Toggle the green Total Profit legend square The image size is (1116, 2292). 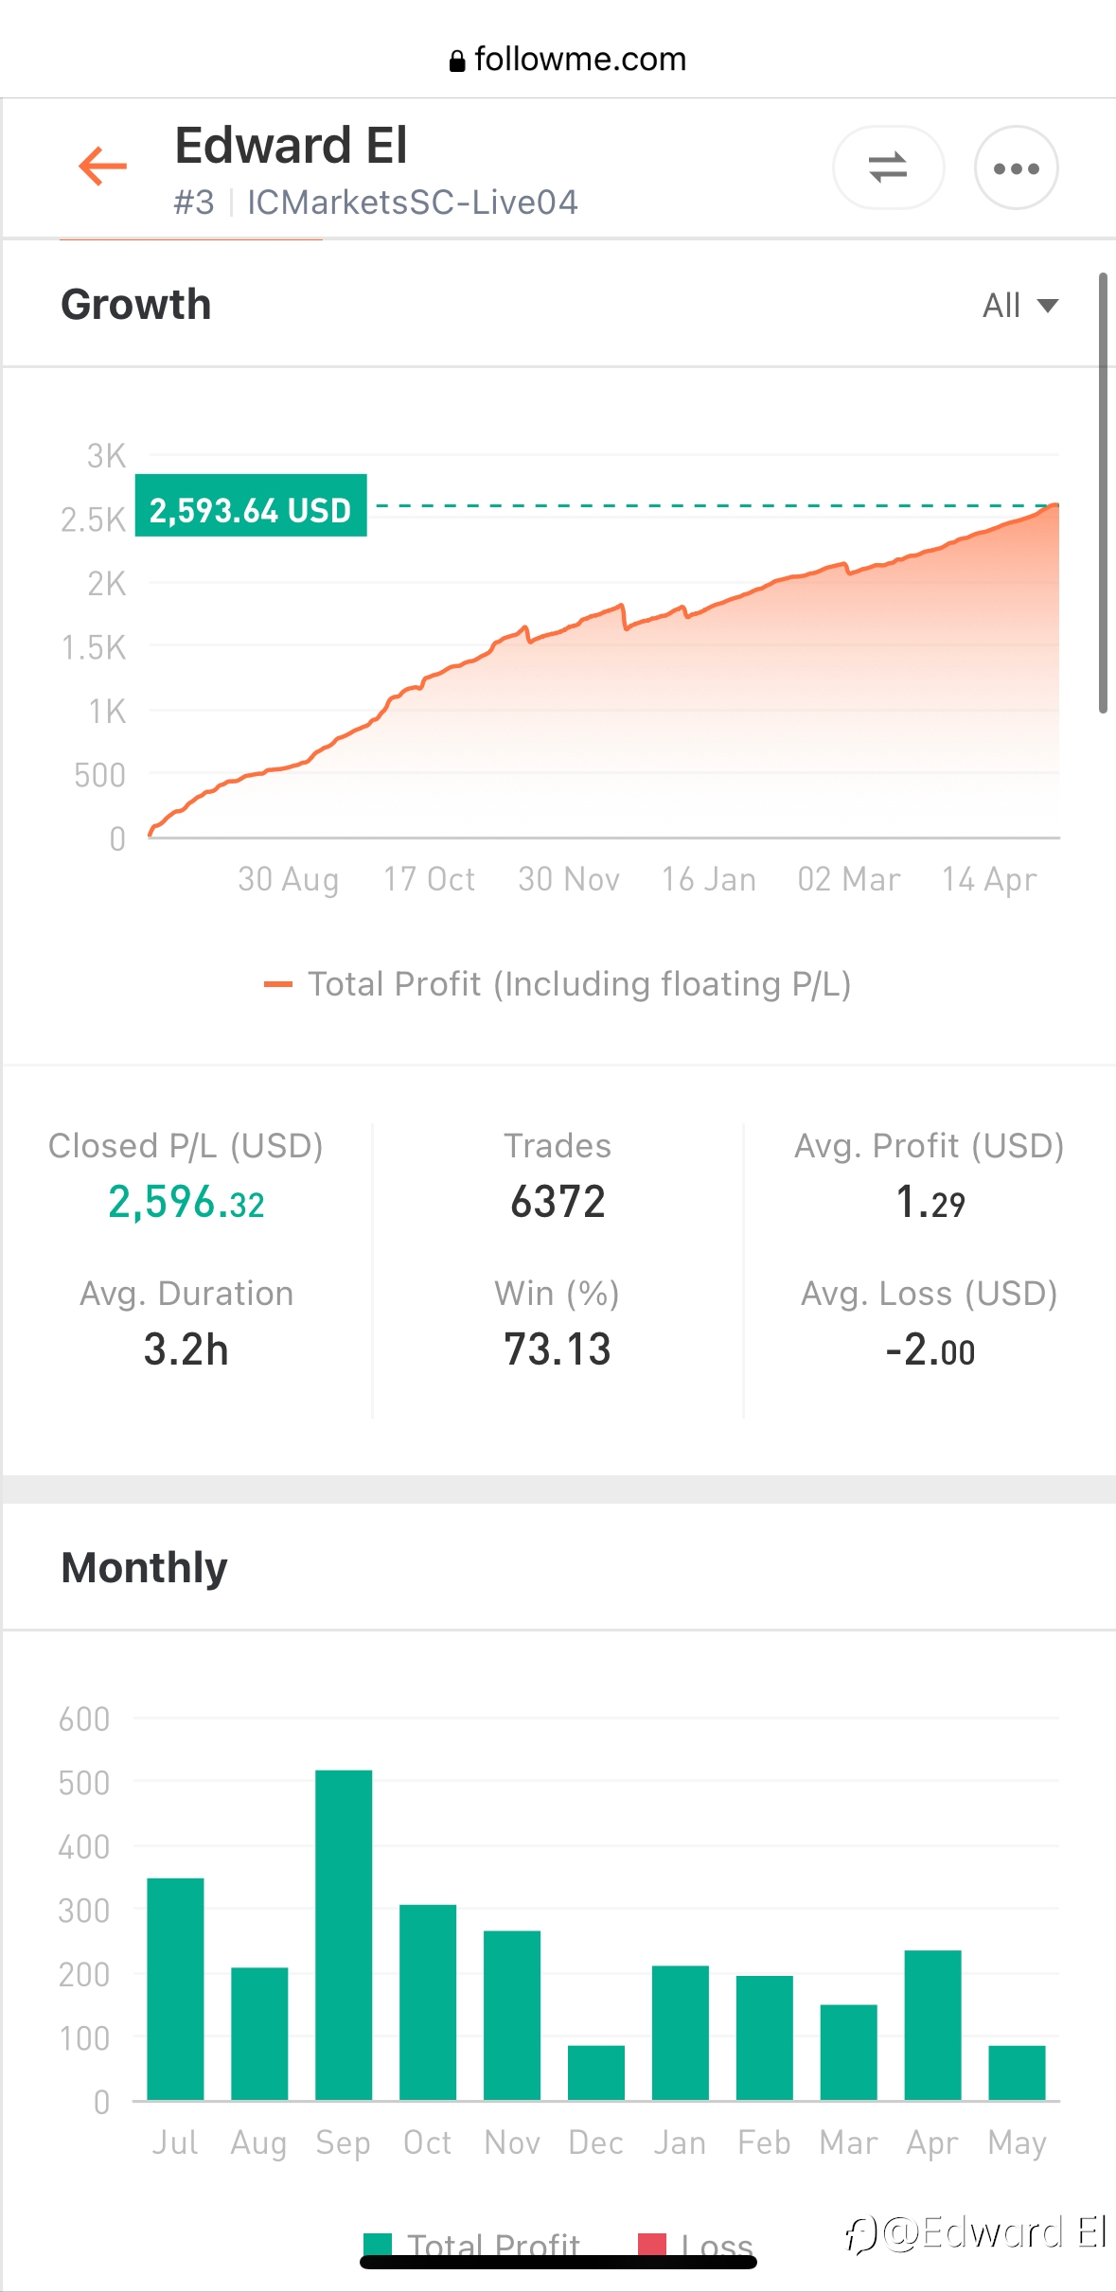[x=378, y=2245]
